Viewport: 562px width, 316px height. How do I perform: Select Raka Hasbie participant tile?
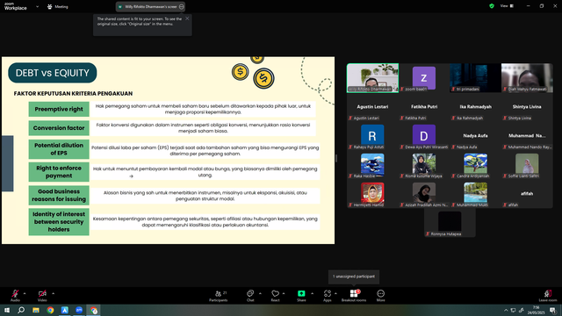point(372,165)
